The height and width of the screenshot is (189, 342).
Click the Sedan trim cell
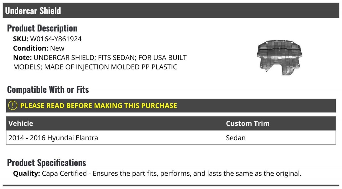click(236, 138)
